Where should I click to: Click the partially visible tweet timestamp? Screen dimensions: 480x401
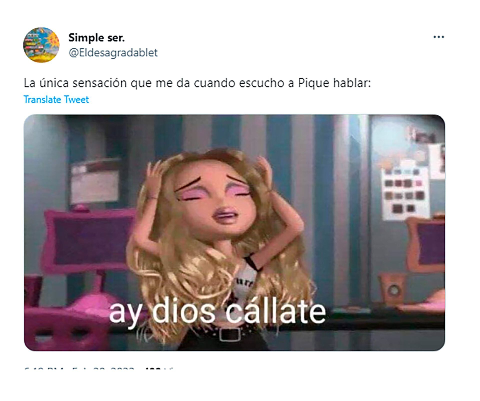pyautogui.click(x=80, y=368)
